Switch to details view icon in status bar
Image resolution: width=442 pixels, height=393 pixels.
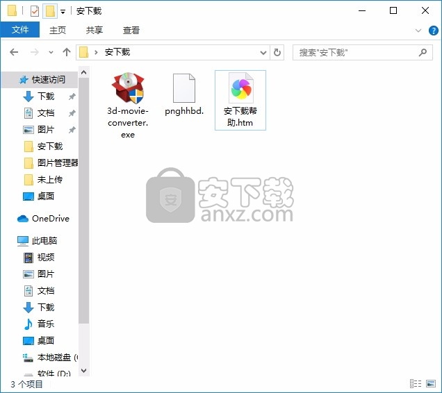pyautogui.click(x=416, y=384)
